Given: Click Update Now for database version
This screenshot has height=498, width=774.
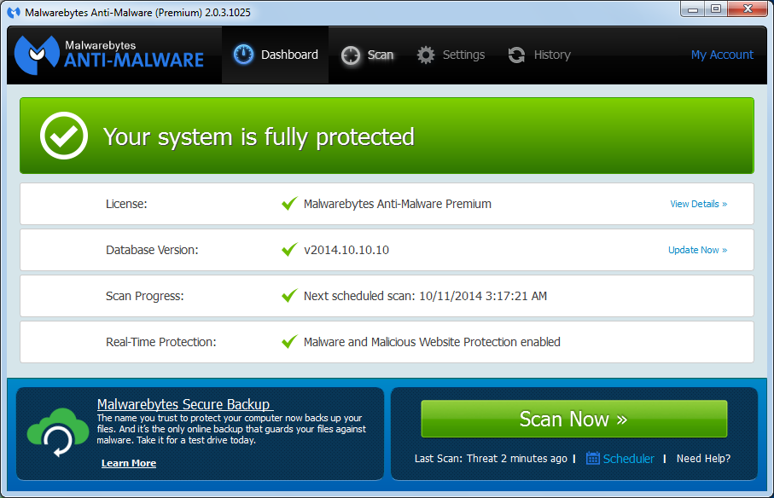Looking at the screenshot, I should pyautogui.click(x=697, y=250).
